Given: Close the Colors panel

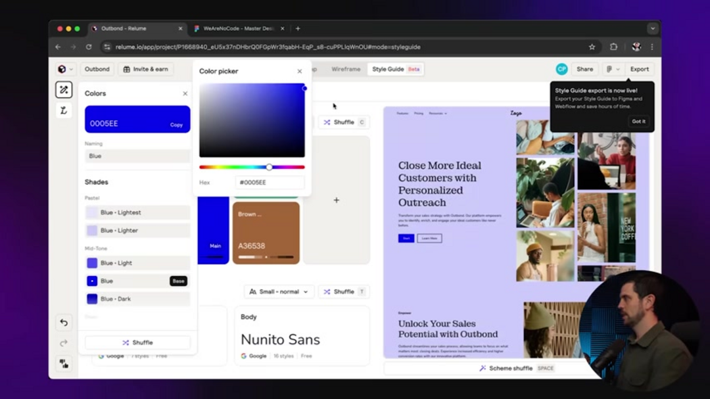Looking at the screenshot, I should (185, 93).
